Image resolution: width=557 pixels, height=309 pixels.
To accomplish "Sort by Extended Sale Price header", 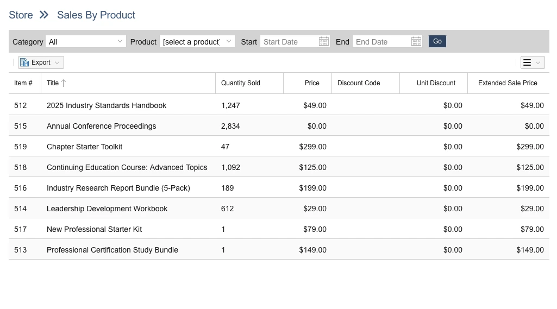I will tap(508, 83).
